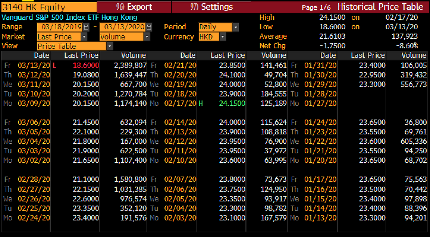Click the volume 605,336 cell
This screenshot has height=237, width=430.
pos(414,142)
